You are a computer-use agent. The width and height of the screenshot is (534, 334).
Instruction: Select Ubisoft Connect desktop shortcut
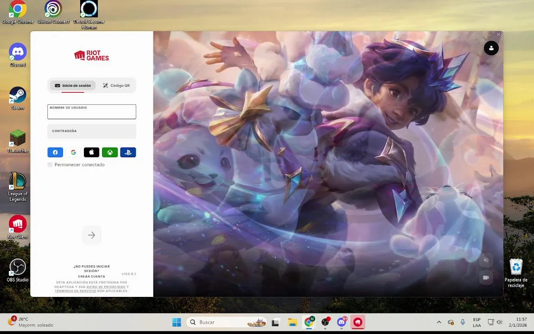[53, 13]
